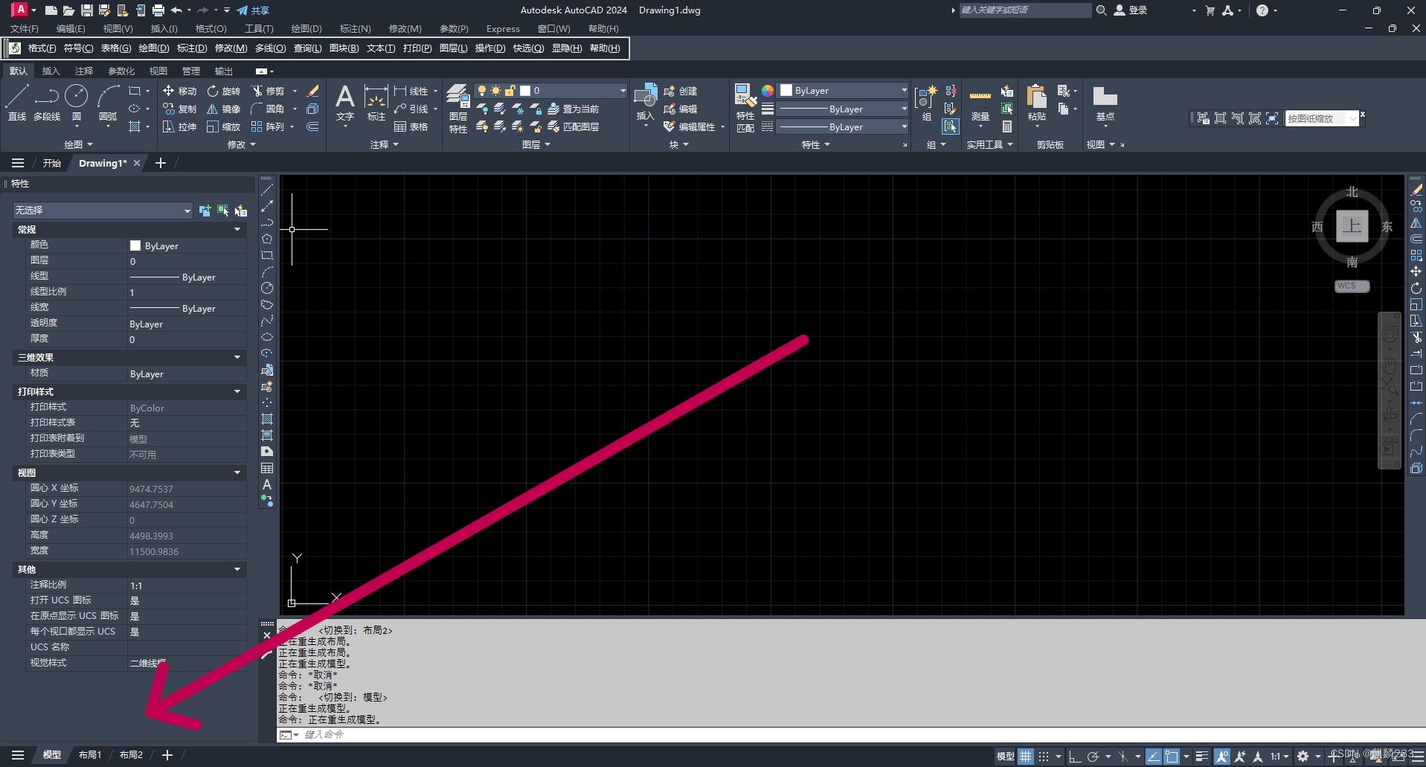
Task: Switch to the 开始 start tab
Action: pos(51,163)
